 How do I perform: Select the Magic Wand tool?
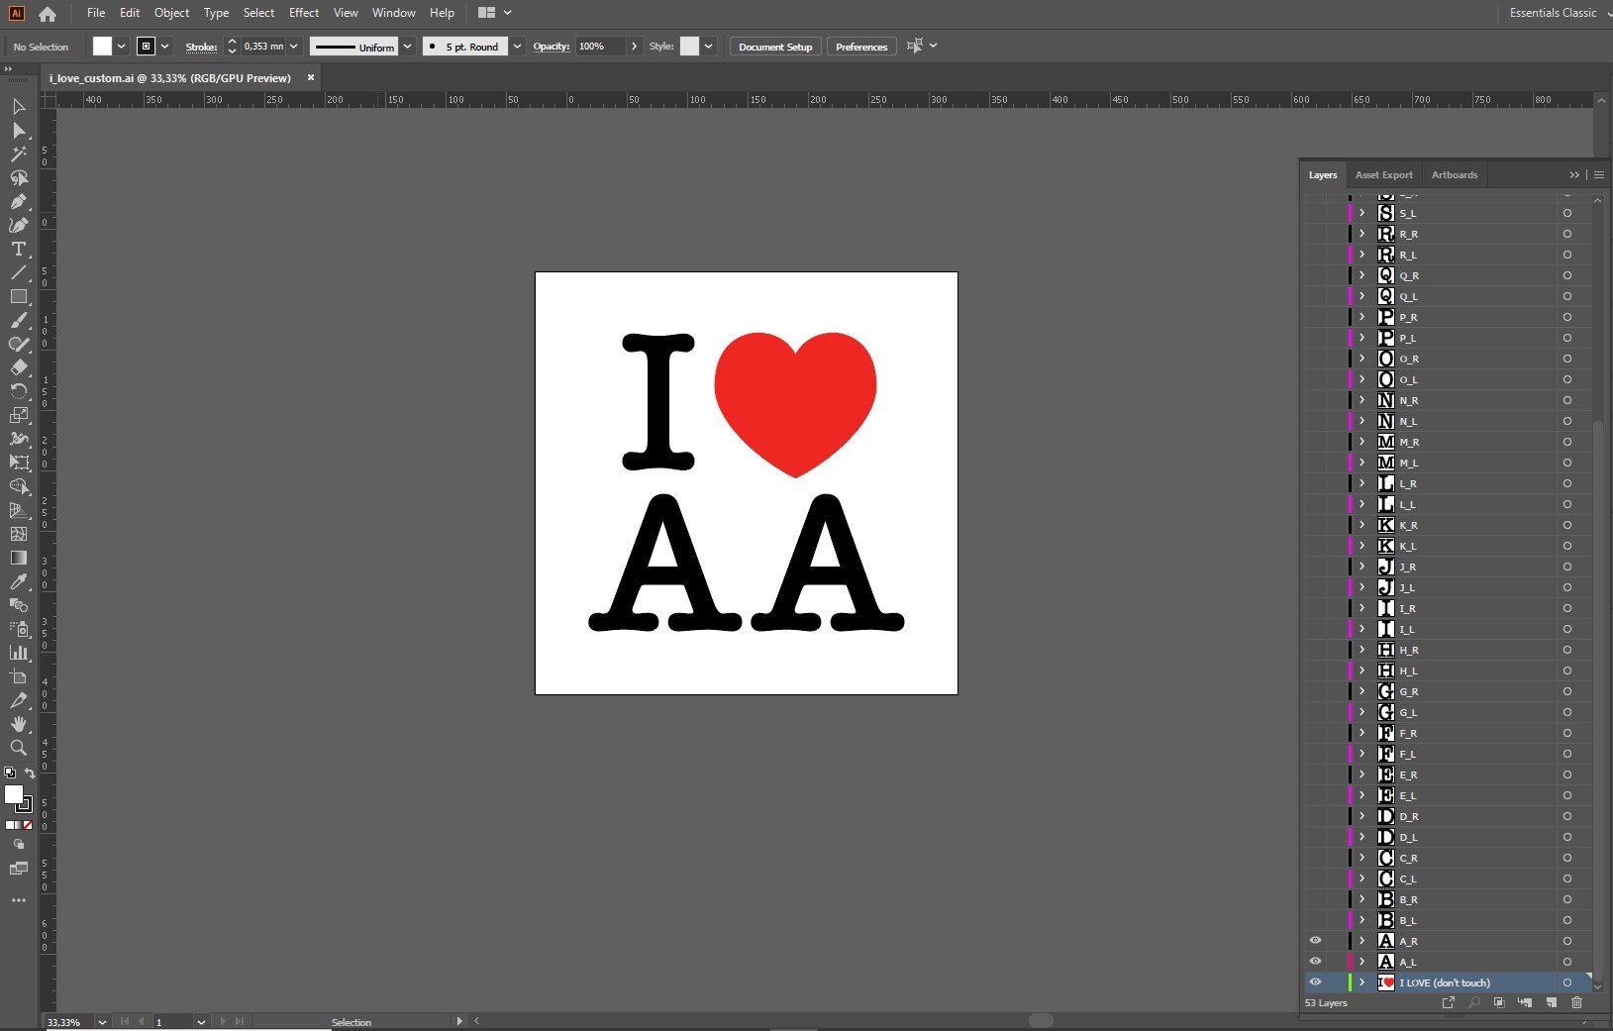18,154
